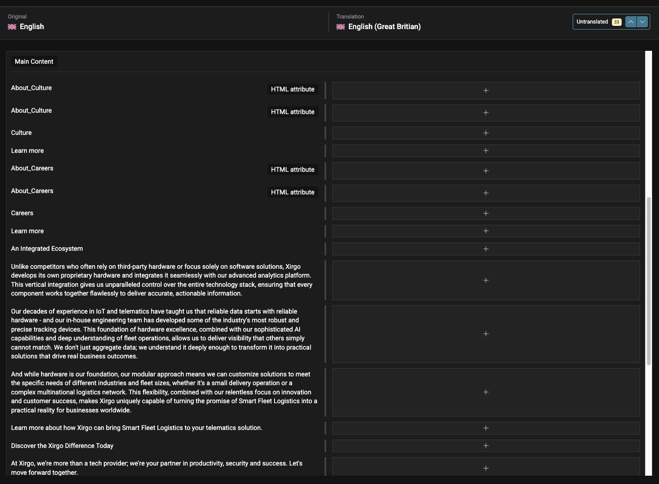Select second 'About_Careers' source text
Image resolution: width=659 pixels, height=484 pixels.
click(x=32, y=191)
